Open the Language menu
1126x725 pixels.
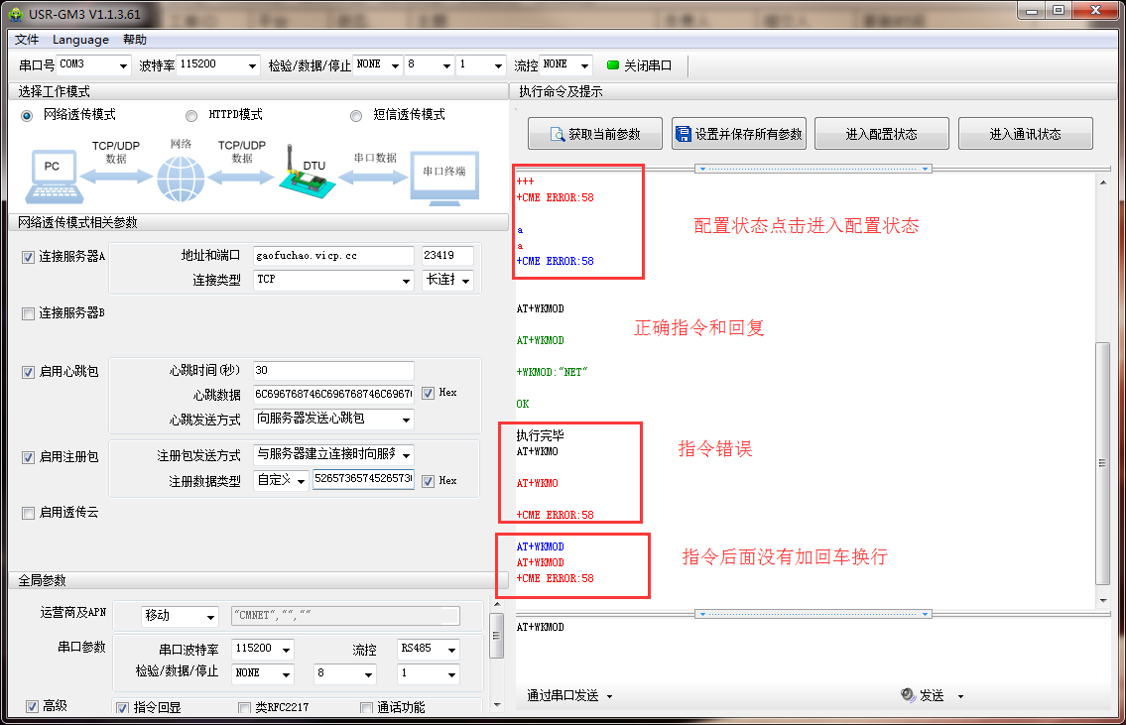pyautogui.click(x=80, y=39)
